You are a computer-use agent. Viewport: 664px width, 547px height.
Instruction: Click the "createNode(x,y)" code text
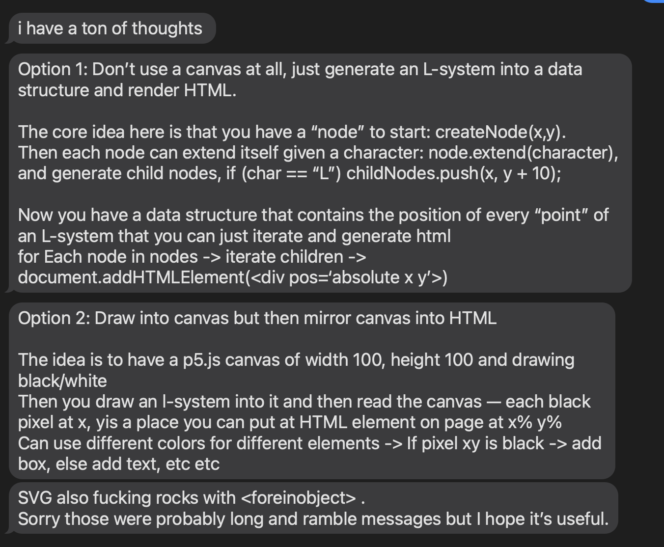500,132
